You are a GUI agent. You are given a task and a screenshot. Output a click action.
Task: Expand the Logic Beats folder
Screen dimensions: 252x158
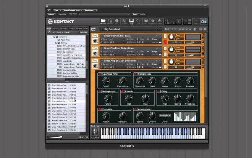(58, 61)
